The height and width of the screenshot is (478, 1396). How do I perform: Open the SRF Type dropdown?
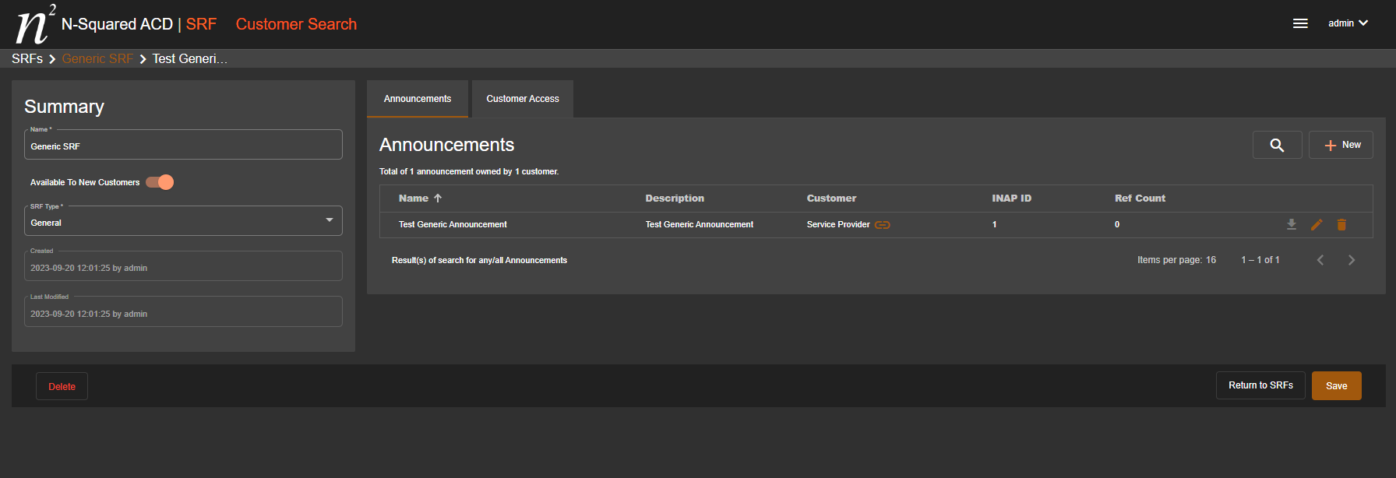183,221
